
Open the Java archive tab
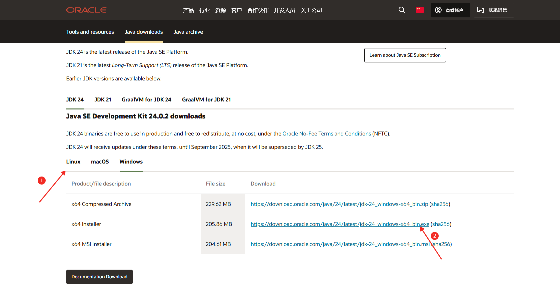(188, 32)
